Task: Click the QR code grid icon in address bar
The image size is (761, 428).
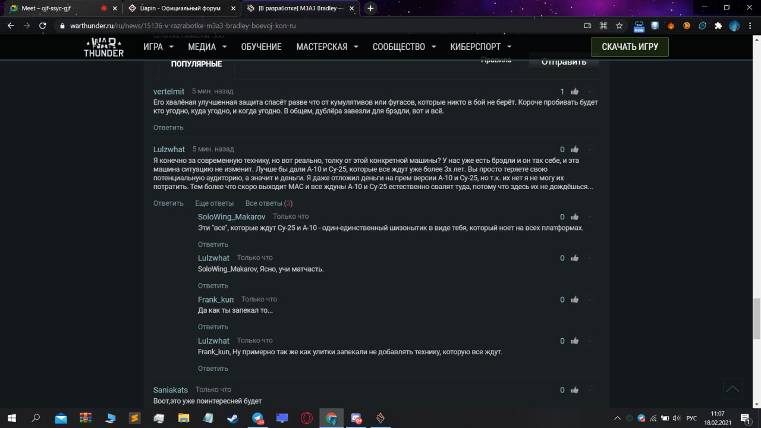Action: [x=603, y=26]
